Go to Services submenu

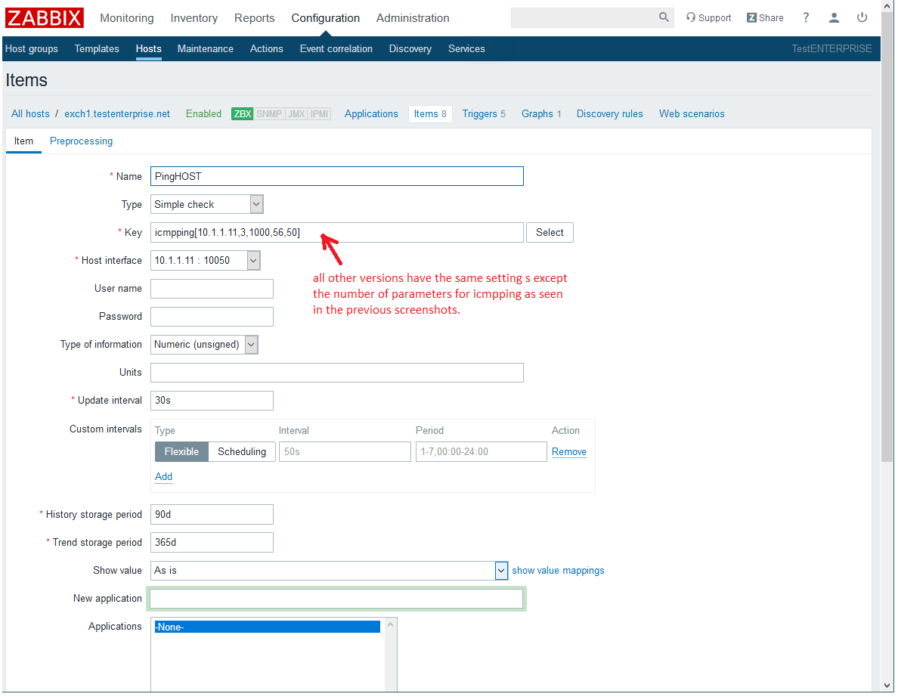click(466, 48)
